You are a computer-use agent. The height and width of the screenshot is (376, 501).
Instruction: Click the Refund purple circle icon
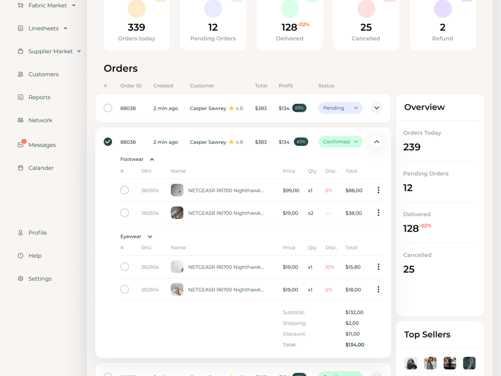pos(443,9)
